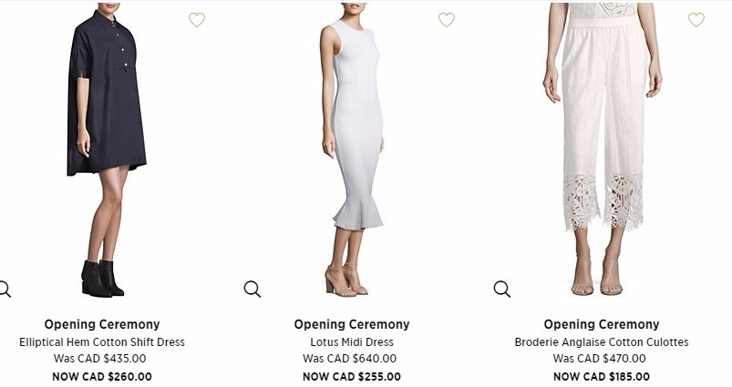Click the NOW CAD $255.00 sale price
Screen dimensions: 732x387
point(352,376)
